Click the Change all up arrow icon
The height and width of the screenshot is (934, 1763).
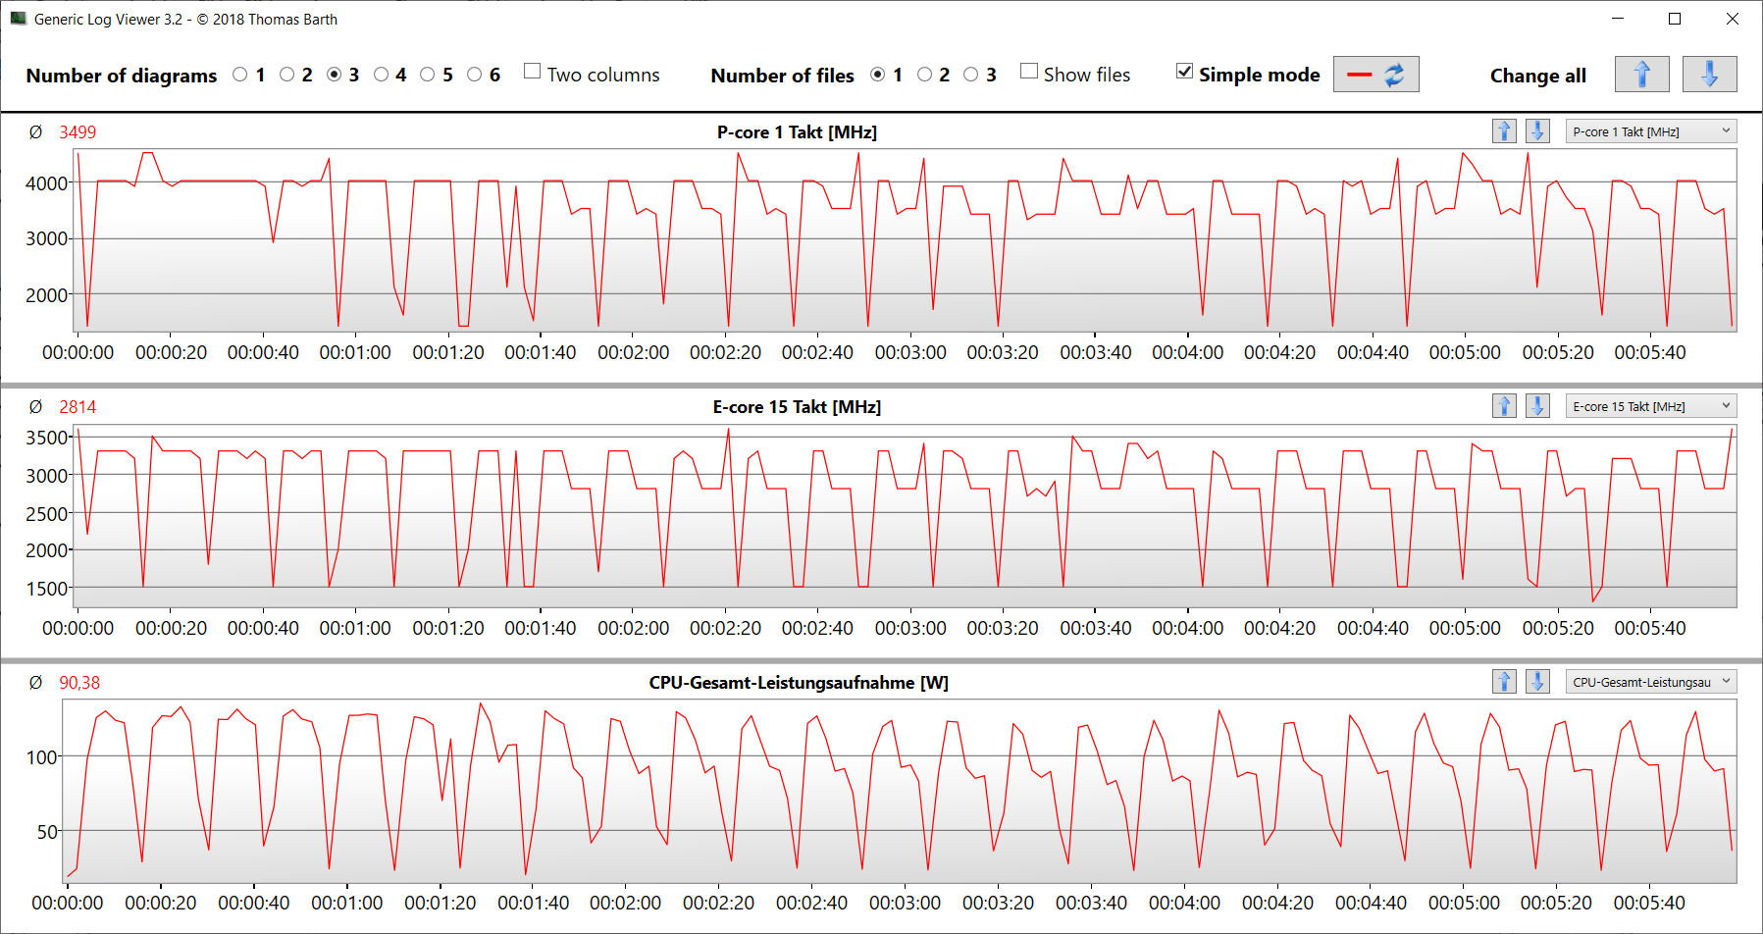pyautogui.click(x=1641, y=75)
